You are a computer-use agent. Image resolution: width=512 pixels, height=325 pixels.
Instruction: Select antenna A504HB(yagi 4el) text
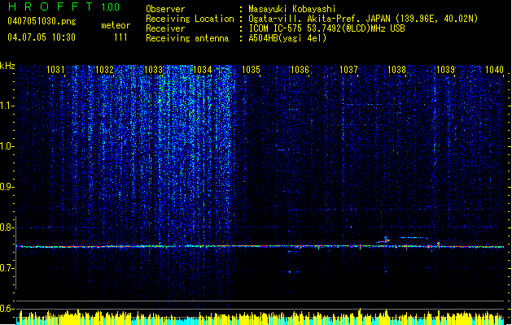coord(287,38)
